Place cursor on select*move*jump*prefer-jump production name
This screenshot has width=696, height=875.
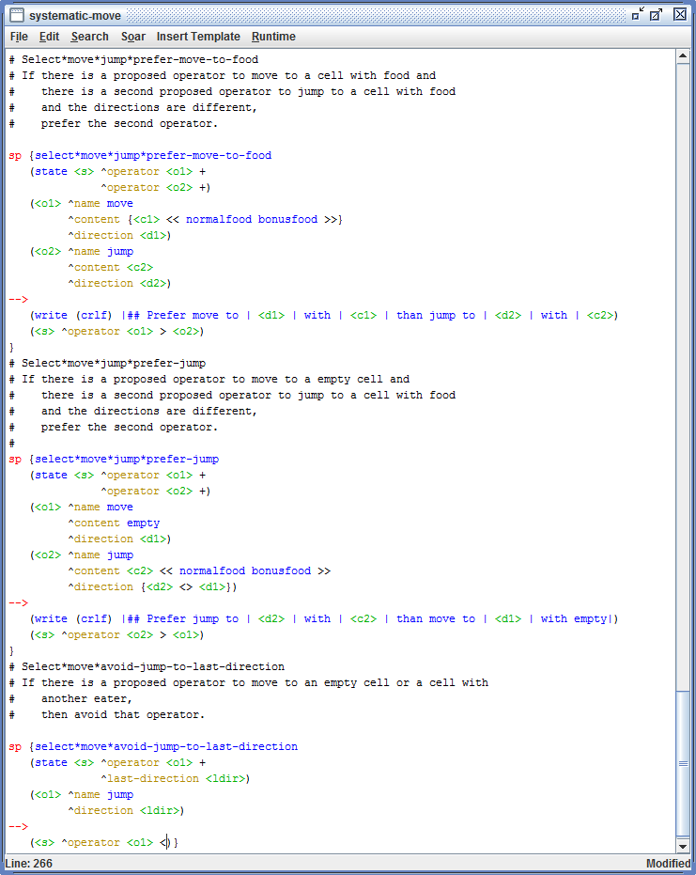[x=127, y=460]
